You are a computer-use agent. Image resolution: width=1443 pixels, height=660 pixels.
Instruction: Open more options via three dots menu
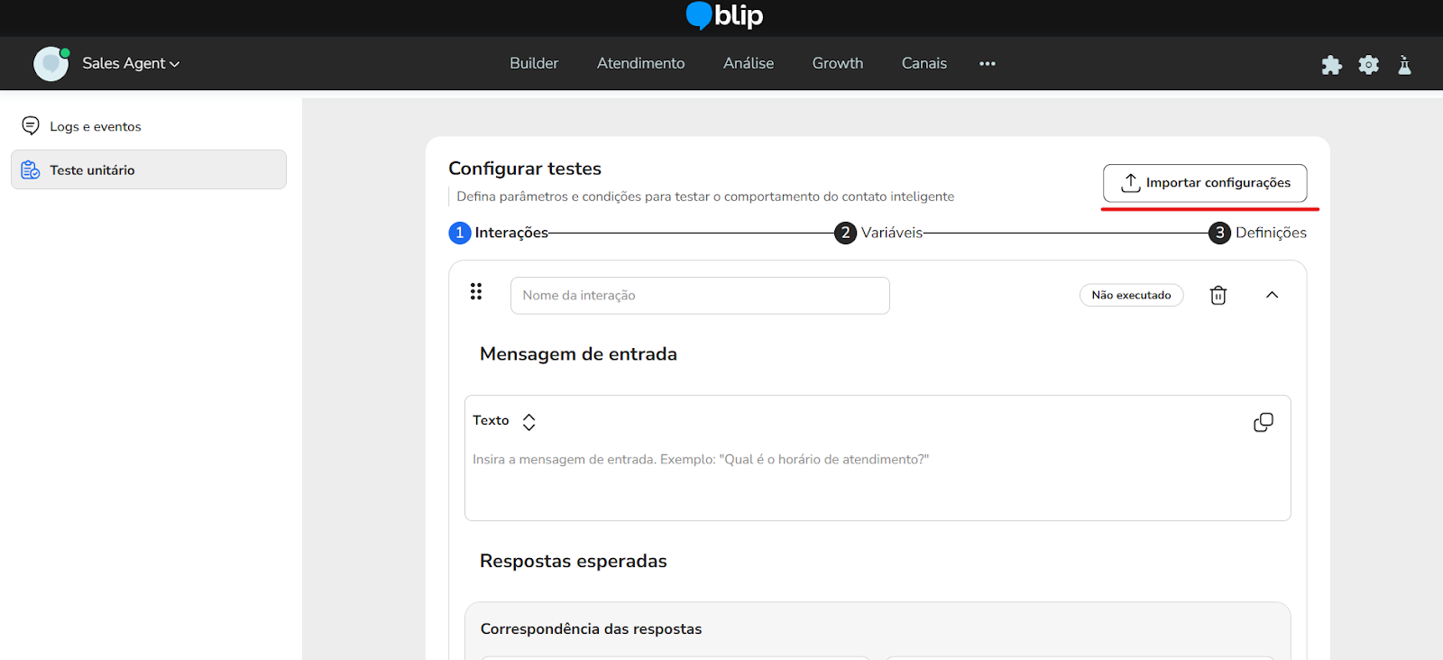(x=987, y=64)
